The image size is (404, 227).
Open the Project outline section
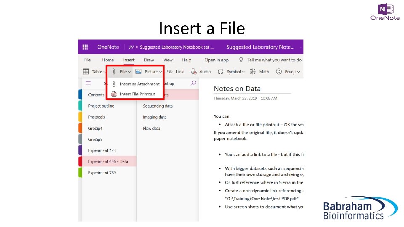[101, 106]
